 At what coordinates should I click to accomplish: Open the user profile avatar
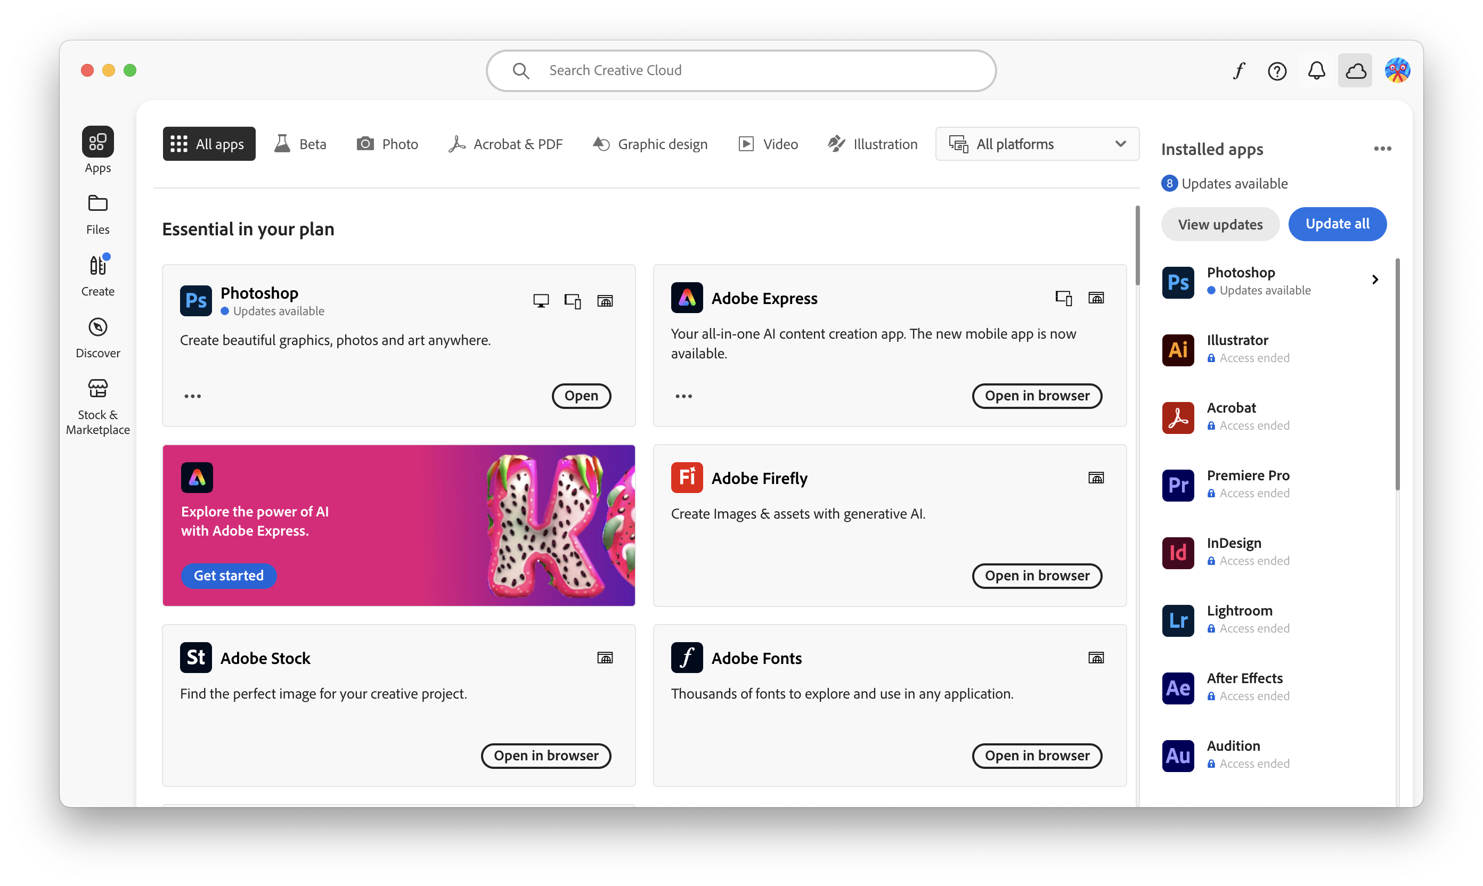click(1398, 70)
